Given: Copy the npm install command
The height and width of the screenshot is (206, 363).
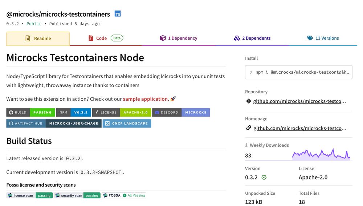Looking at the screenshot, I should (344, 72).
